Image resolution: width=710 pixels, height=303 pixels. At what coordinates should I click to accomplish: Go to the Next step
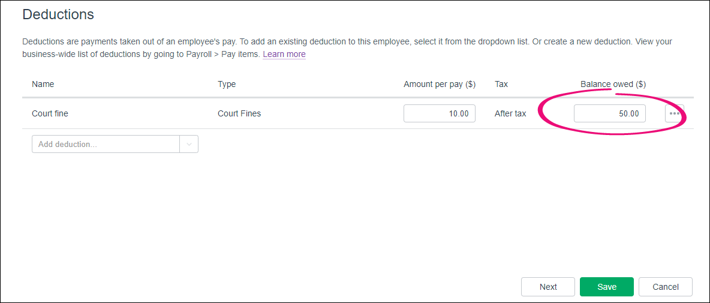pos(548,287)
